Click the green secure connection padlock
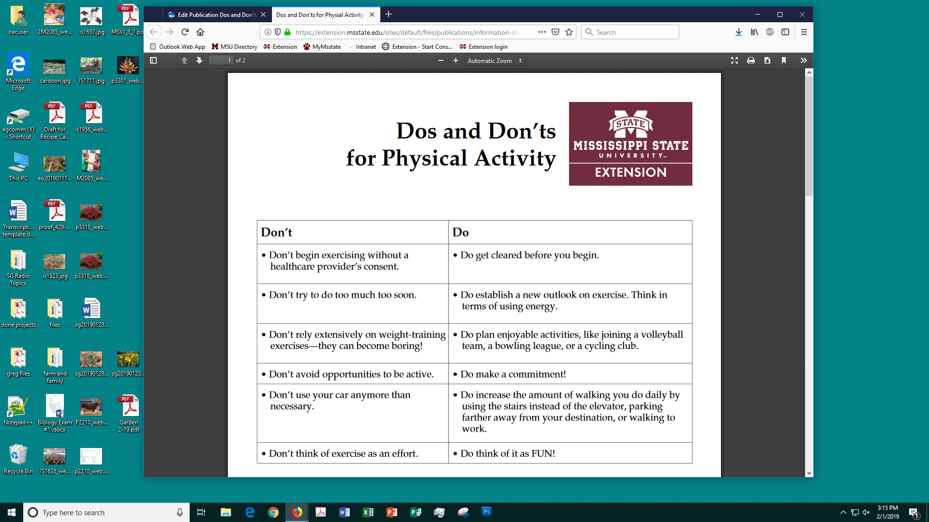Image resolution: width=929 pixels, height=522 pixels. pyautogui.click(x=287, y=32)
